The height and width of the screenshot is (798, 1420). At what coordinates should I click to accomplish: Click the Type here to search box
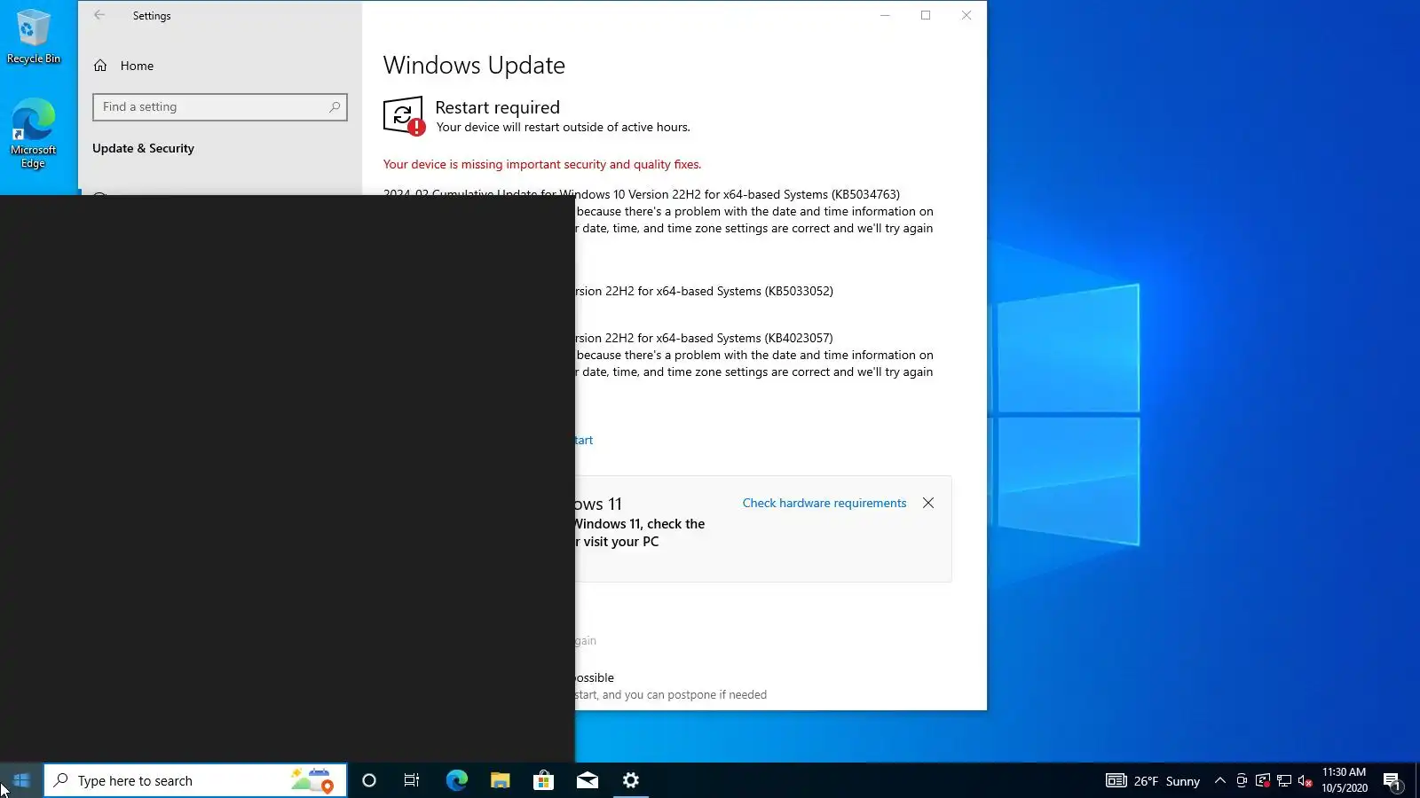click(x=195, y=780)
